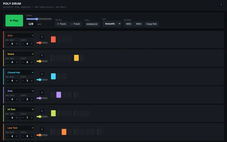Click the Closed Hat volume slider
The image size is (227, 142).
[x=42, y=80]
